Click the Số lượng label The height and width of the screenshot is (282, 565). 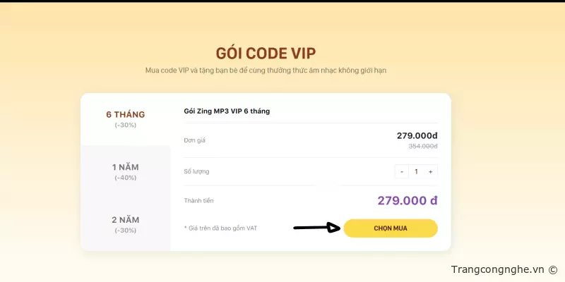[x=196, y=171]
